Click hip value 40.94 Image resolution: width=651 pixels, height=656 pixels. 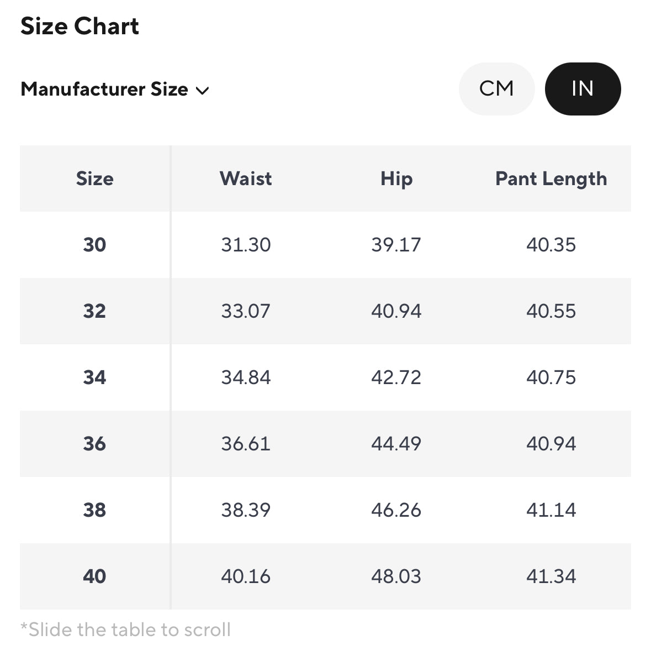tap(396, 311)
